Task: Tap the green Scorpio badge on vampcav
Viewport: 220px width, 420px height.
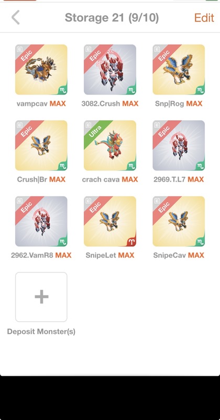Action: tap(62, 89)
